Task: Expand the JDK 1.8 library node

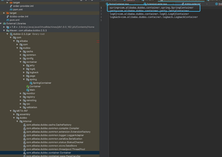Action: tap(4, 27)
